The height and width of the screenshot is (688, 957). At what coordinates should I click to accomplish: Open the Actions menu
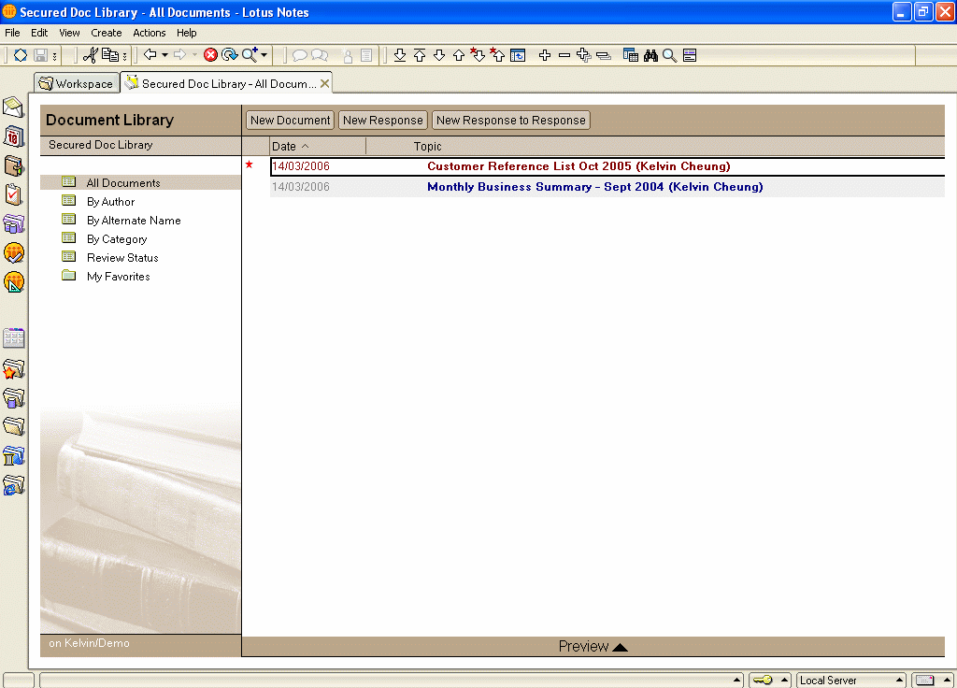click(149, 33)
